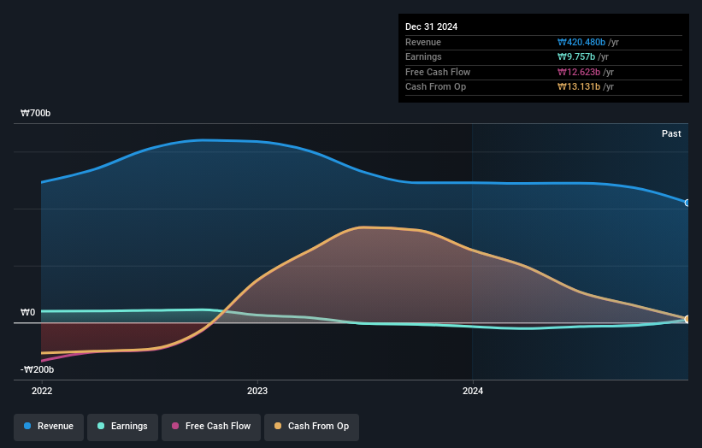Screen dimensions: 702x448
Task: Click the Dec 31 2024 tooltip date
Action: pos(431,27)
